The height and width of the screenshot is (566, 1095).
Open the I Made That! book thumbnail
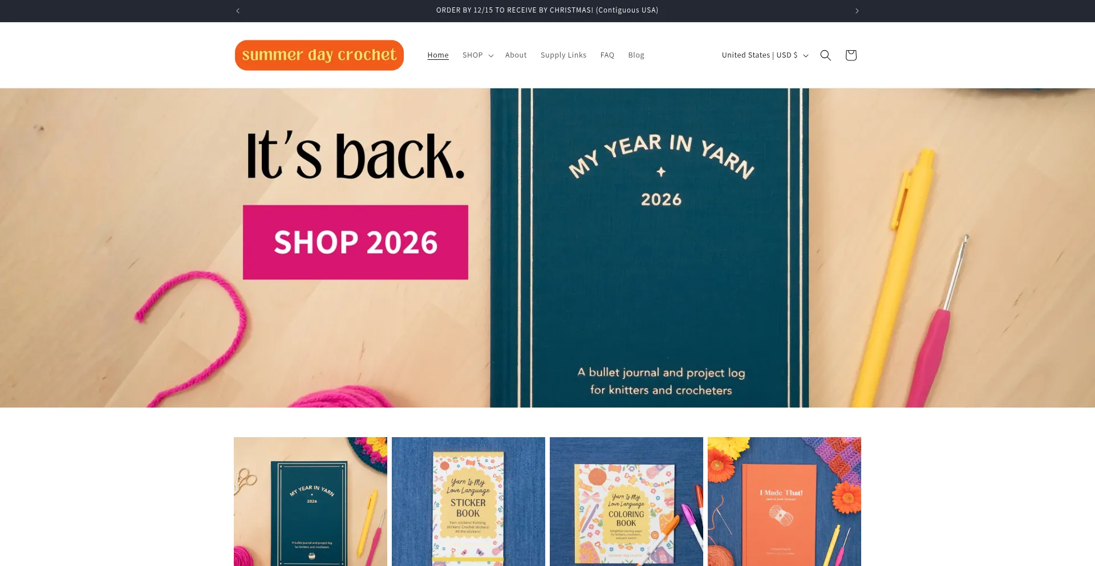[x=784, y=502]
